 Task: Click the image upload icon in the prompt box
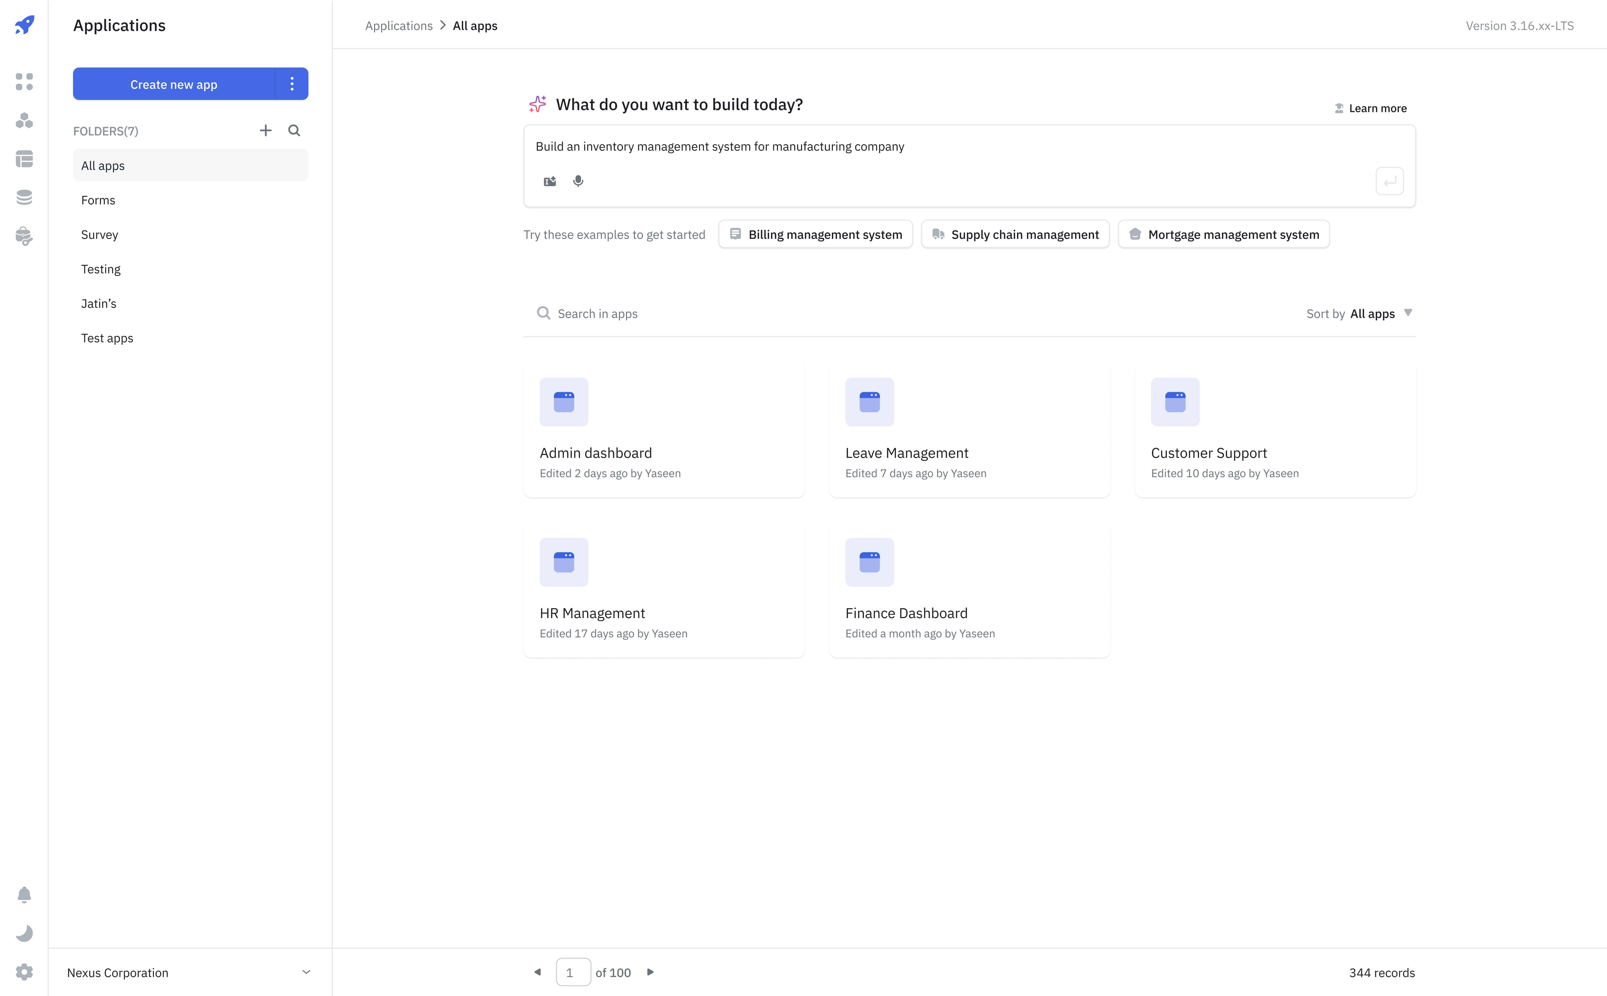pyautogui.click(x=550, y=181)
